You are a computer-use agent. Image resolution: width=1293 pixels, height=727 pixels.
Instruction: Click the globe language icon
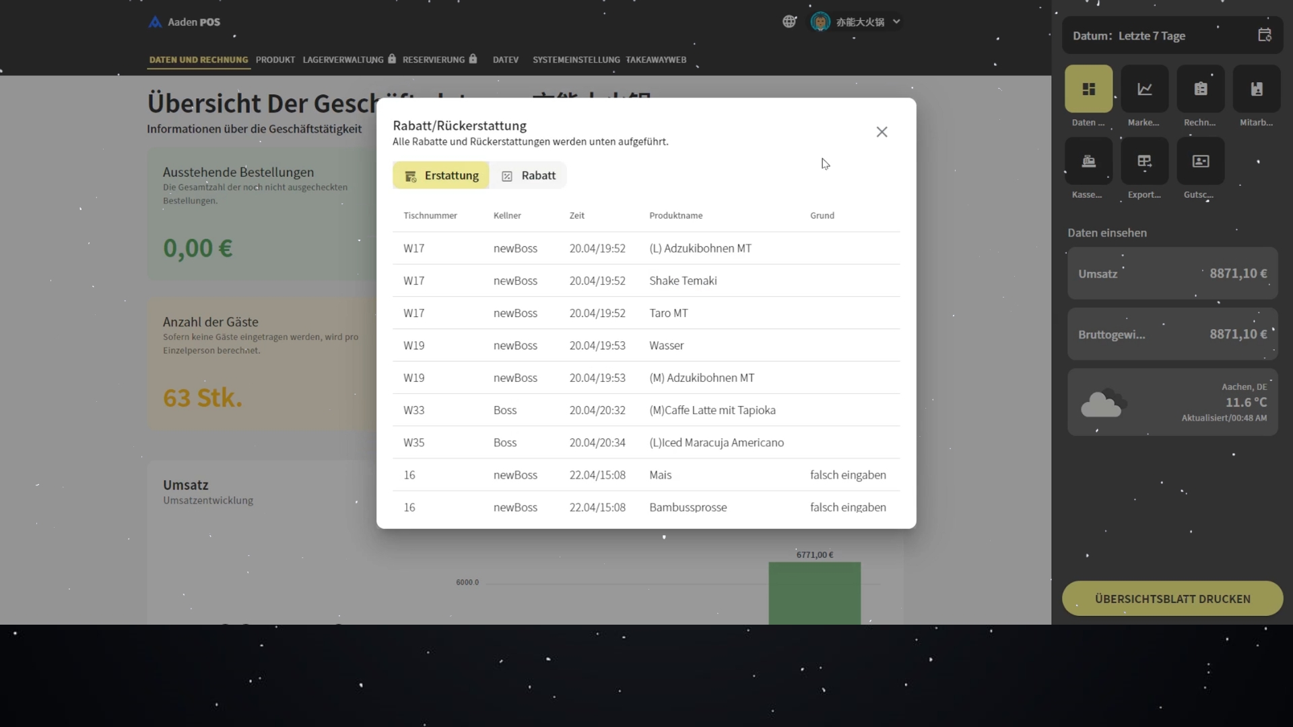click(x=789, y=22)
